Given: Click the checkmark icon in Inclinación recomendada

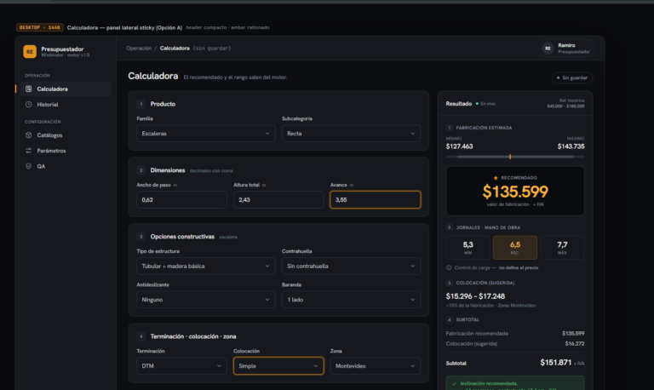Looking at the screenshot, I should click(454, 383).
